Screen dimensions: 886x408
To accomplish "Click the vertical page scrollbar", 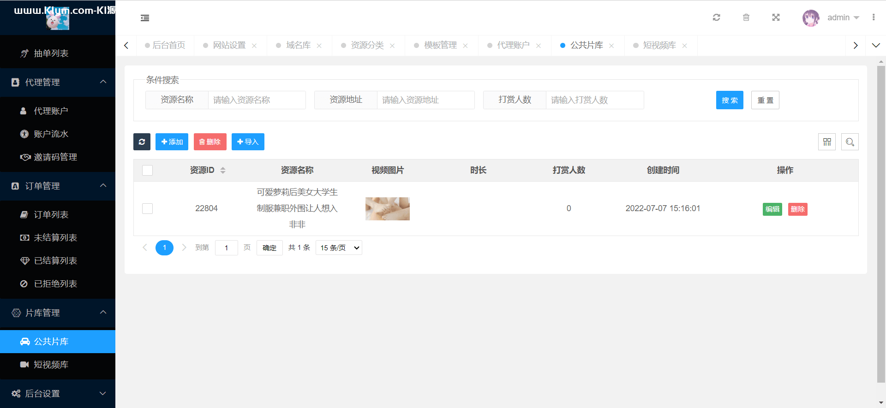I will pyautogui.click(x=881, y=221).
